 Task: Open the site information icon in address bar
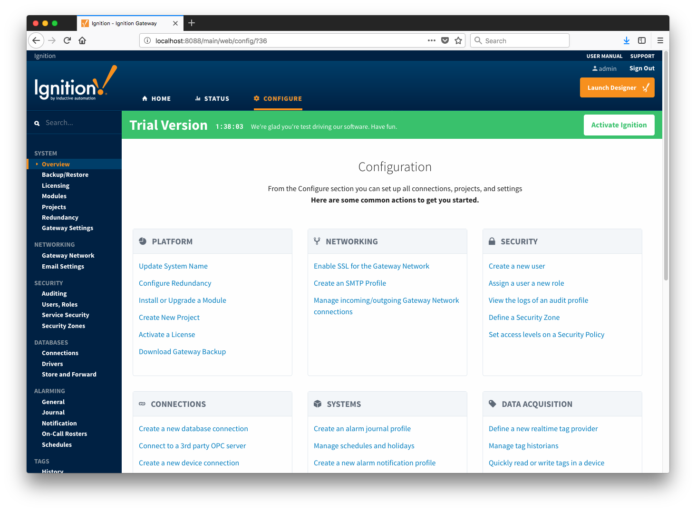point(147,40)
